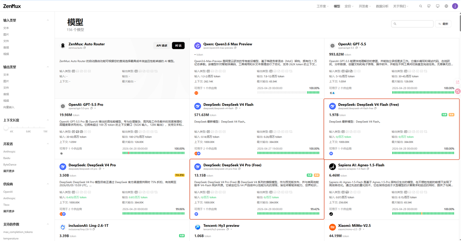Screen dimensions: 461x241
Task: Click the Xiaomi MiMo-V2.5 logo
Action: point(332,227)
